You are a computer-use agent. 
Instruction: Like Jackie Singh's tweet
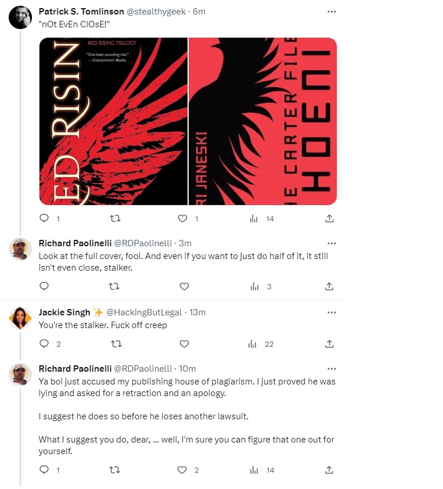click(184, 343)
